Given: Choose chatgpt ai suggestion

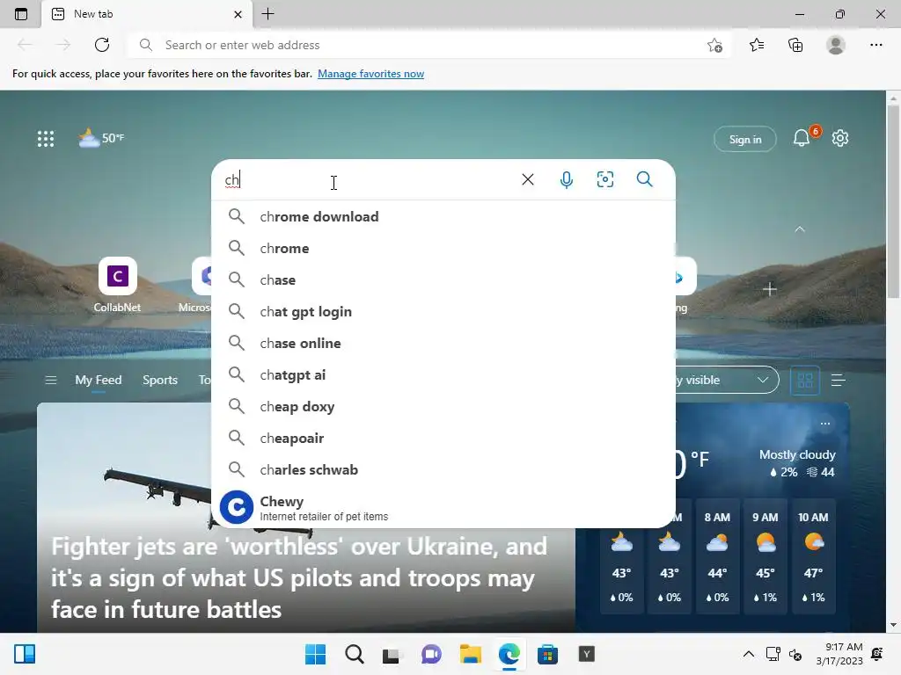Looking at the screenshot, I should coord(443,374).
